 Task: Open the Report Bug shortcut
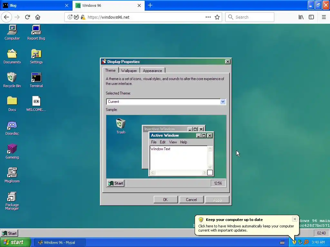(x=36, y=32)
